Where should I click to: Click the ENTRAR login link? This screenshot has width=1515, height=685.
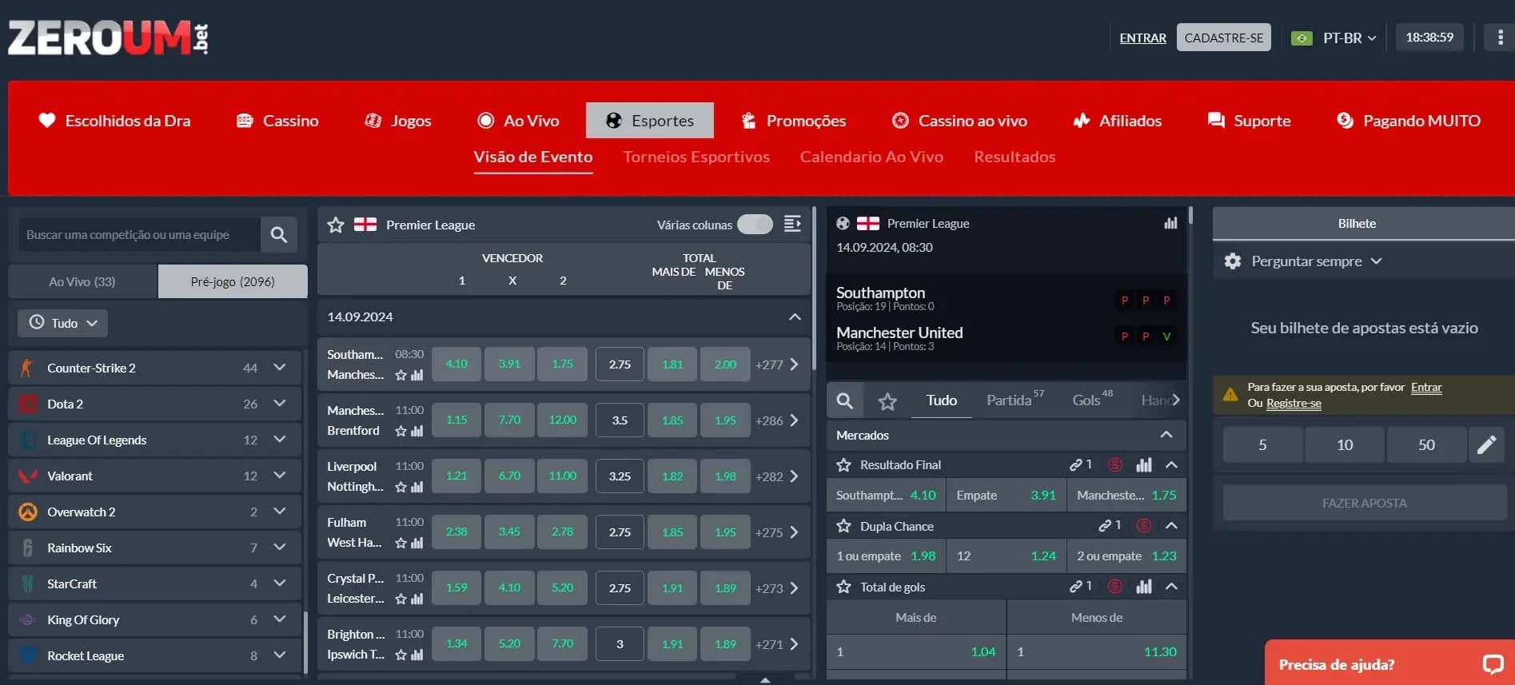[1142, 38]
